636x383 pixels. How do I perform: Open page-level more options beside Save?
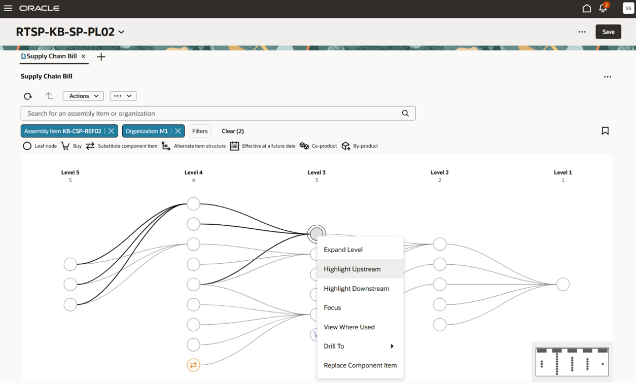coord(582,32)
